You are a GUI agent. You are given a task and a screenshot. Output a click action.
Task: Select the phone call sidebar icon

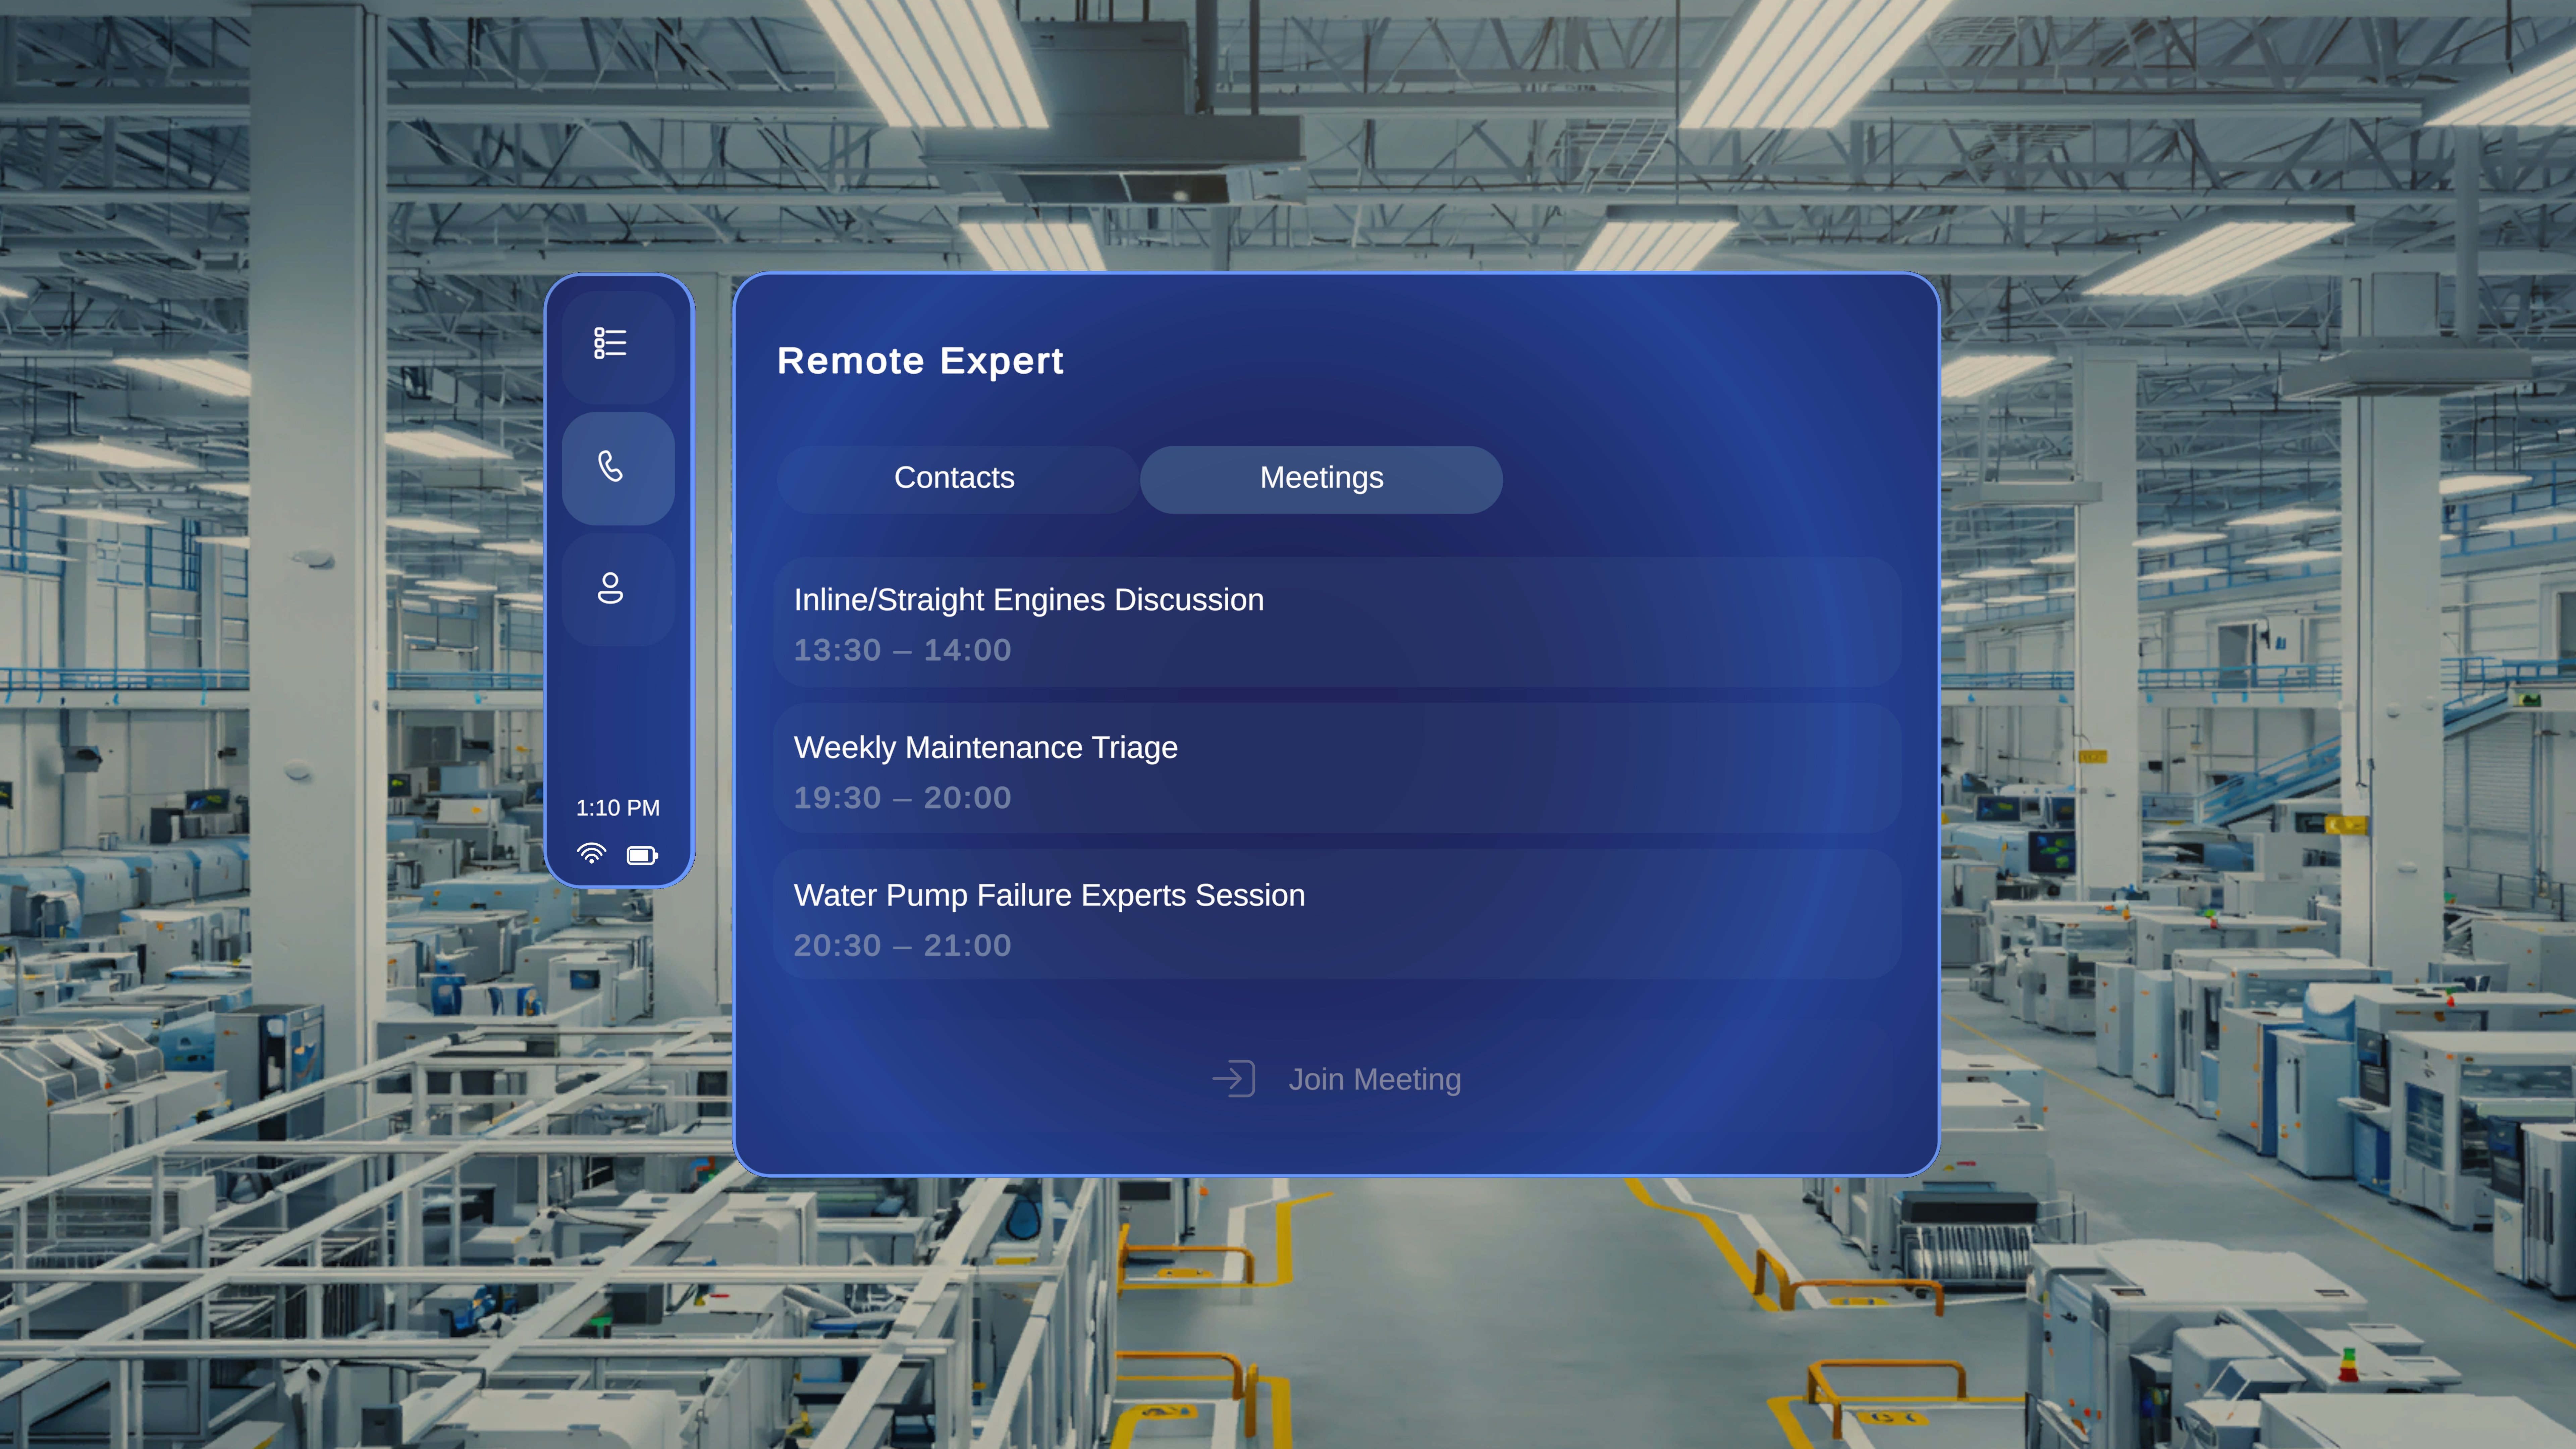(x=617, y=468)
